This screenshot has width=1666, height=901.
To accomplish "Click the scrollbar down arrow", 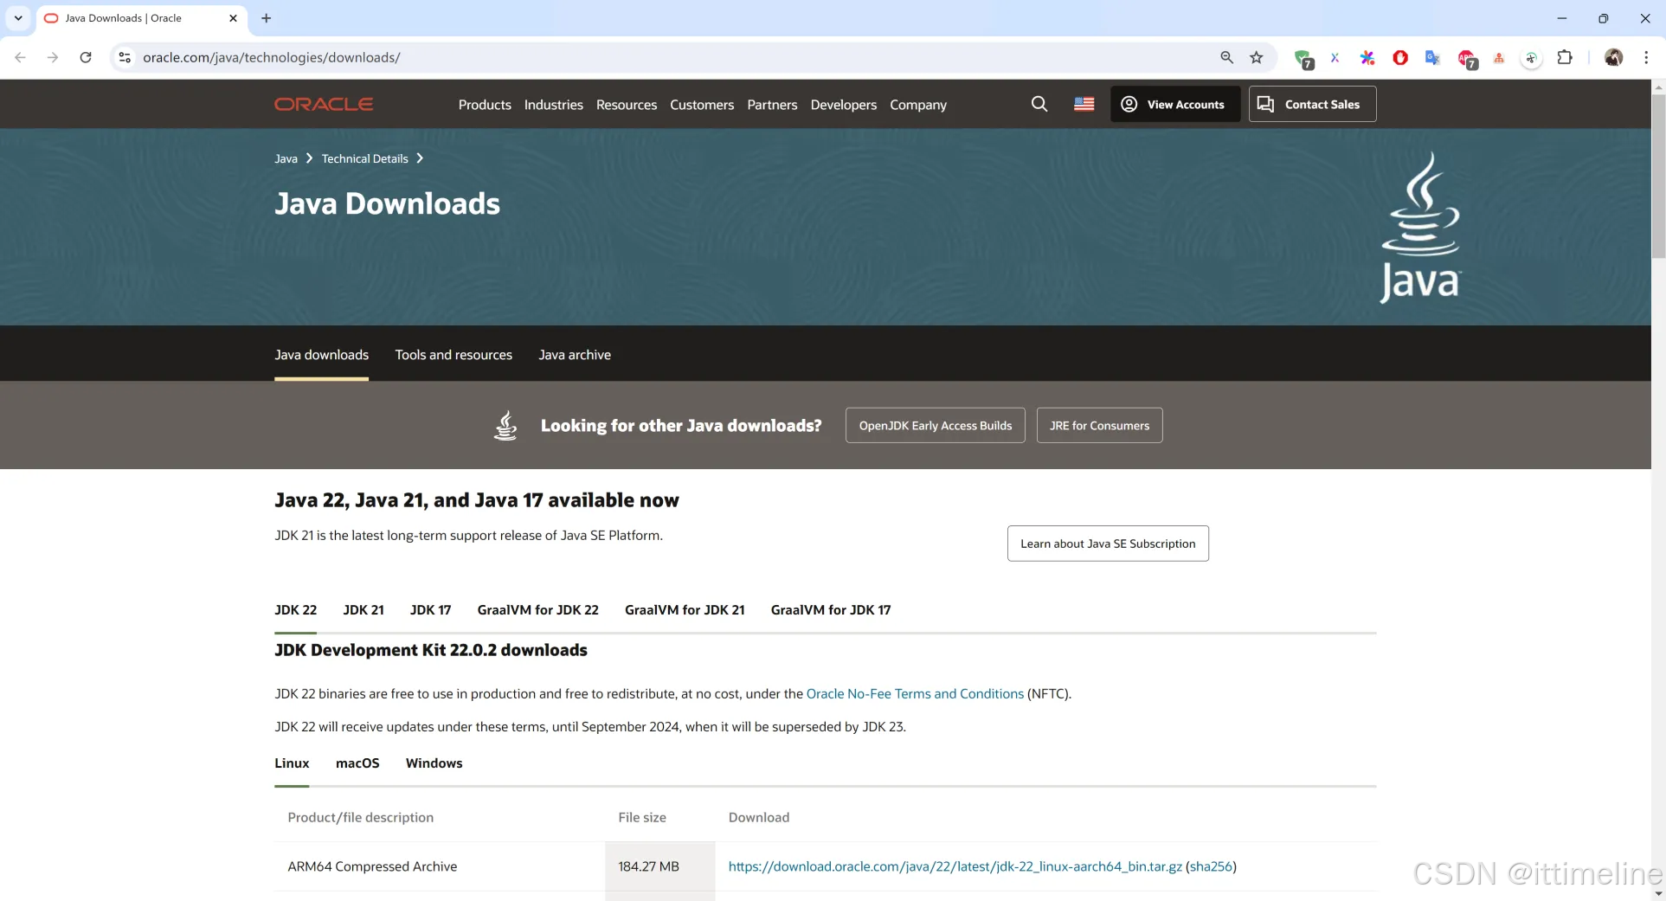I will point(1658,893).
